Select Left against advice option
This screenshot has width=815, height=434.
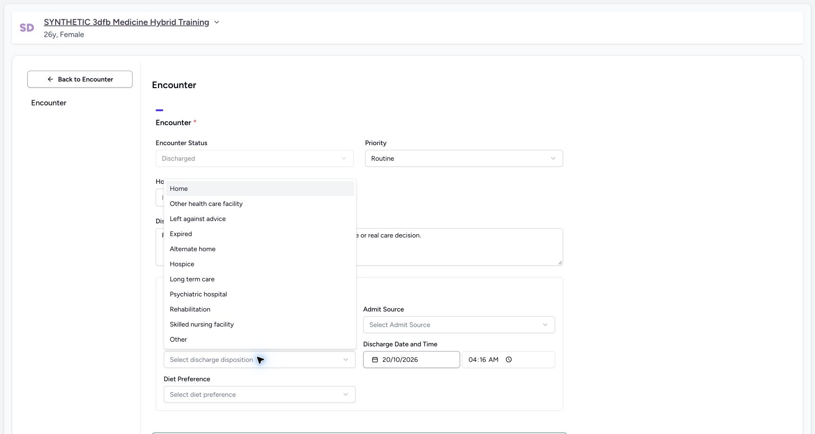(x=260, y=219)
